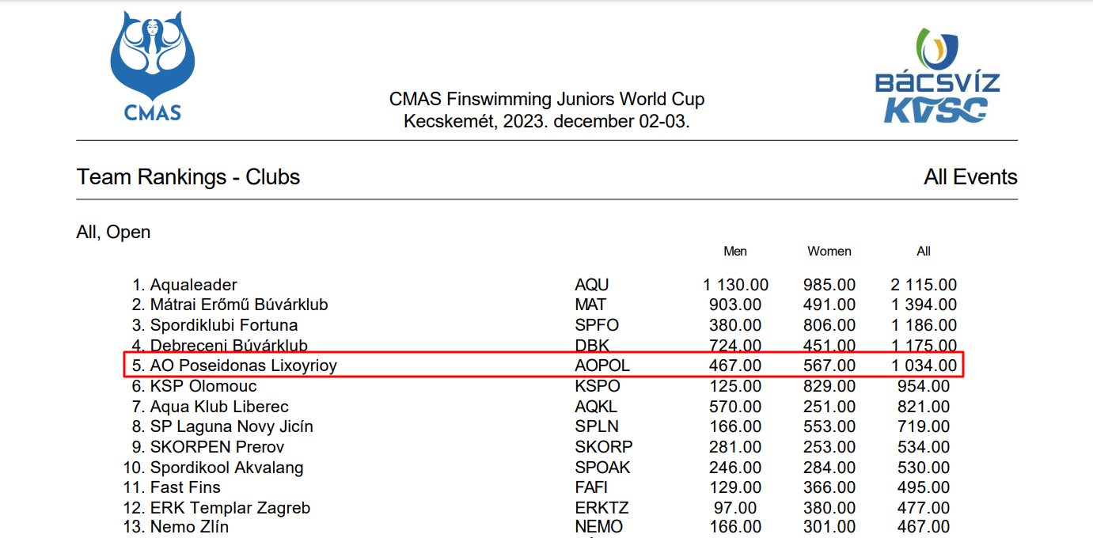Click the CMAS mermaid logo
Screen dimensions: 1093x538
tap(152, 66)
